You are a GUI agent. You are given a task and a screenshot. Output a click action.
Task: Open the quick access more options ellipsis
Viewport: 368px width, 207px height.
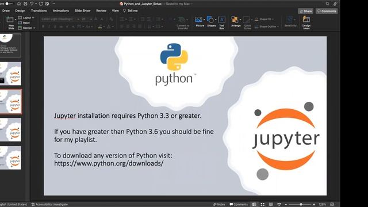[53, 4]
